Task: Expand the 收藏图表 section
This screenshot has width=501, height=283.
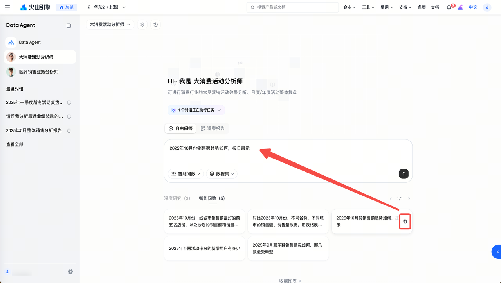Action: [290, 281]
